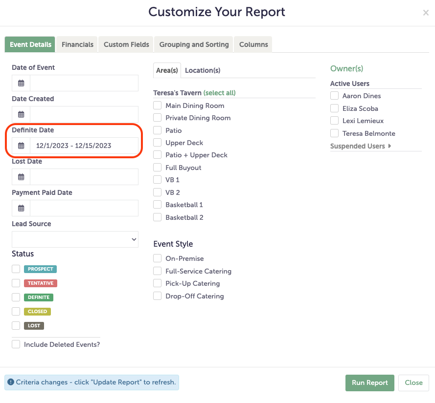Toggle the Full-Service Catering event style
The height and width of the screenshot is (403, 435).
click(x=158, y=271)
